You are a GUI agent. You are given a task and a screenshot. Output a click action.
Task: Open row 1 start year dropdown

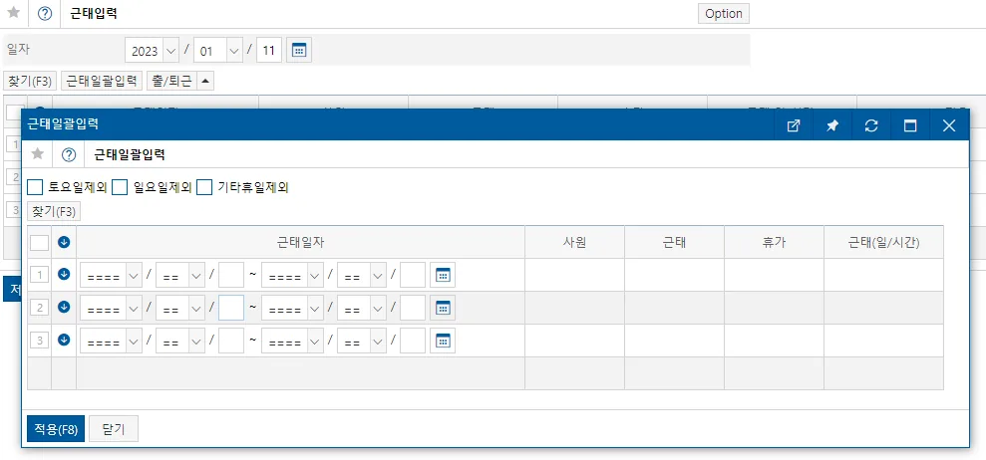pos(112,275)
